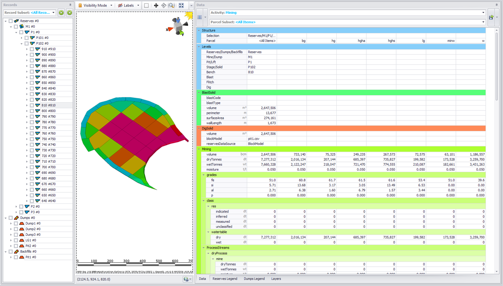Enable the Reserves #0 root checkbox

coord(11,21)
